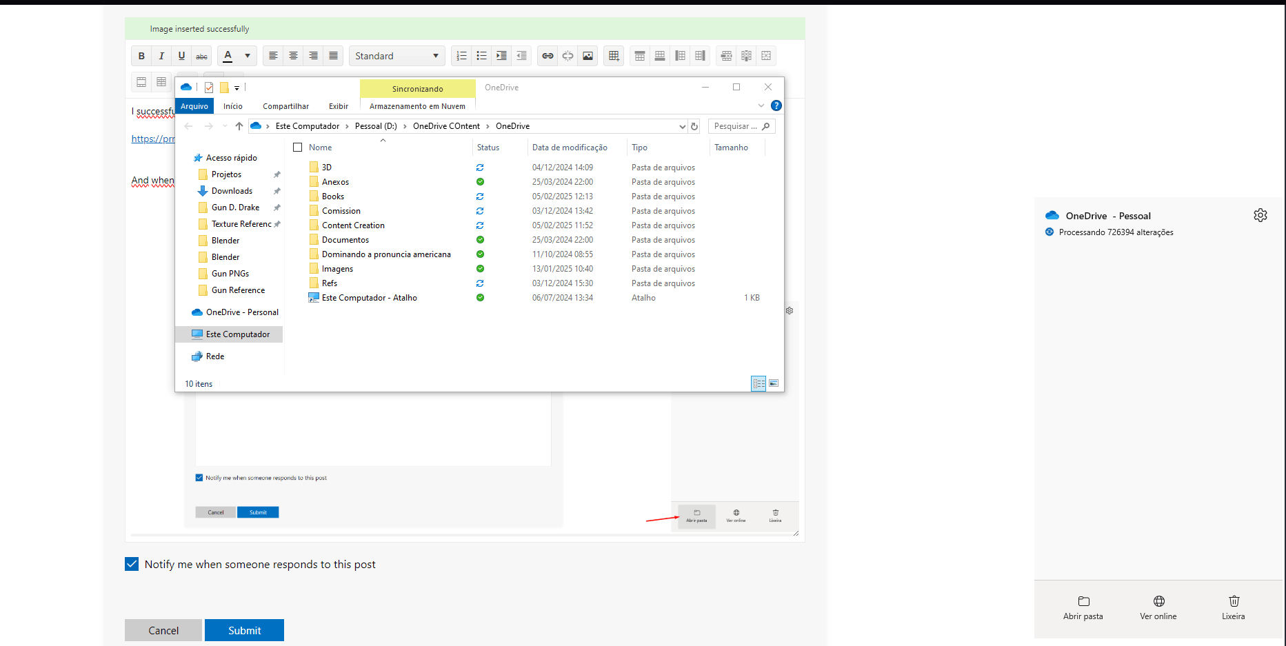Viewport: 1286px width, 646px height.
Task: Apply strikethrough formatting in the editor
Action: tap(201, 56)
